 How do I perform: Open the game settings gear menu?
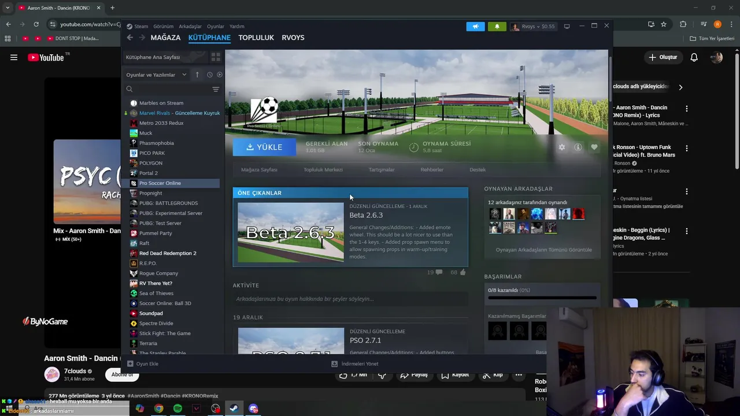click(x=561, y=147)
